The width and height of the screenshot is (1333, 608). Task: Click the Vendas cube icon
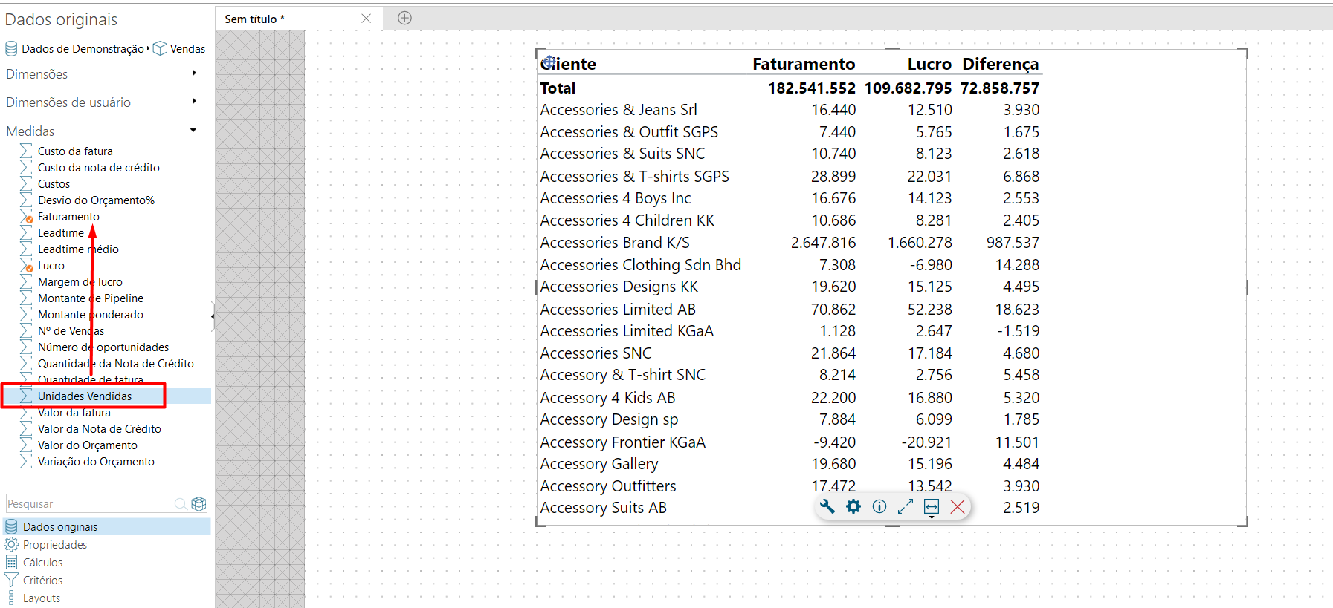coord(160,48)
